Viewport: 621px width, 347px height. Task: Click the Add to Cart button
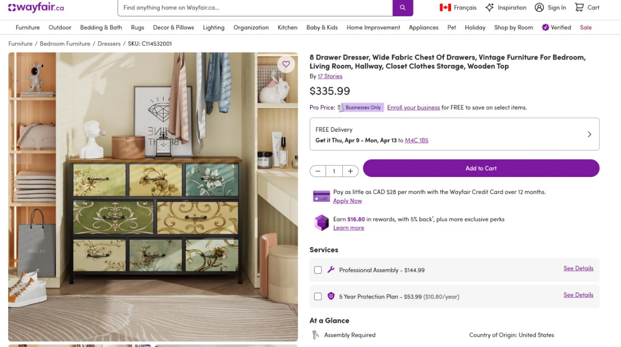pyautogui.click(x=481, y=168)
